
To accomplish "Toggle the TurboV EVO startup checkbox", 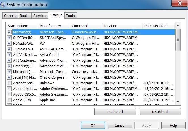I will tap(9, 49).
